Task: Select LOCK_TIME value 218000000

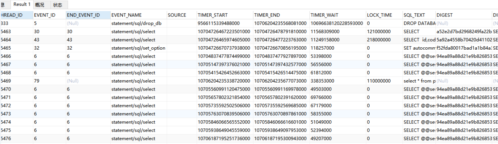Action: click(384, 40)
